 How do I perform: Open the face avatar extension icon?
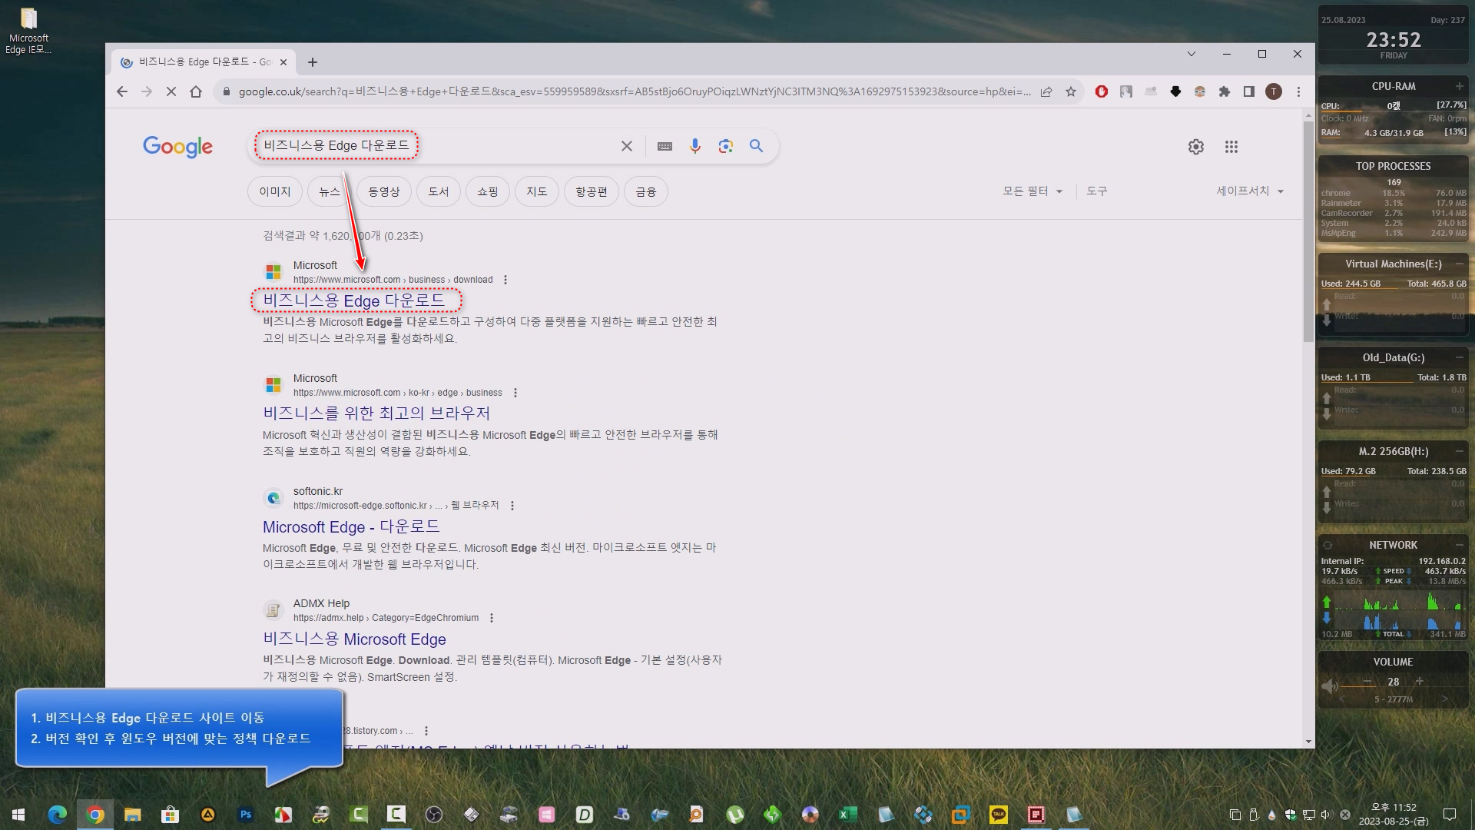1200,91
